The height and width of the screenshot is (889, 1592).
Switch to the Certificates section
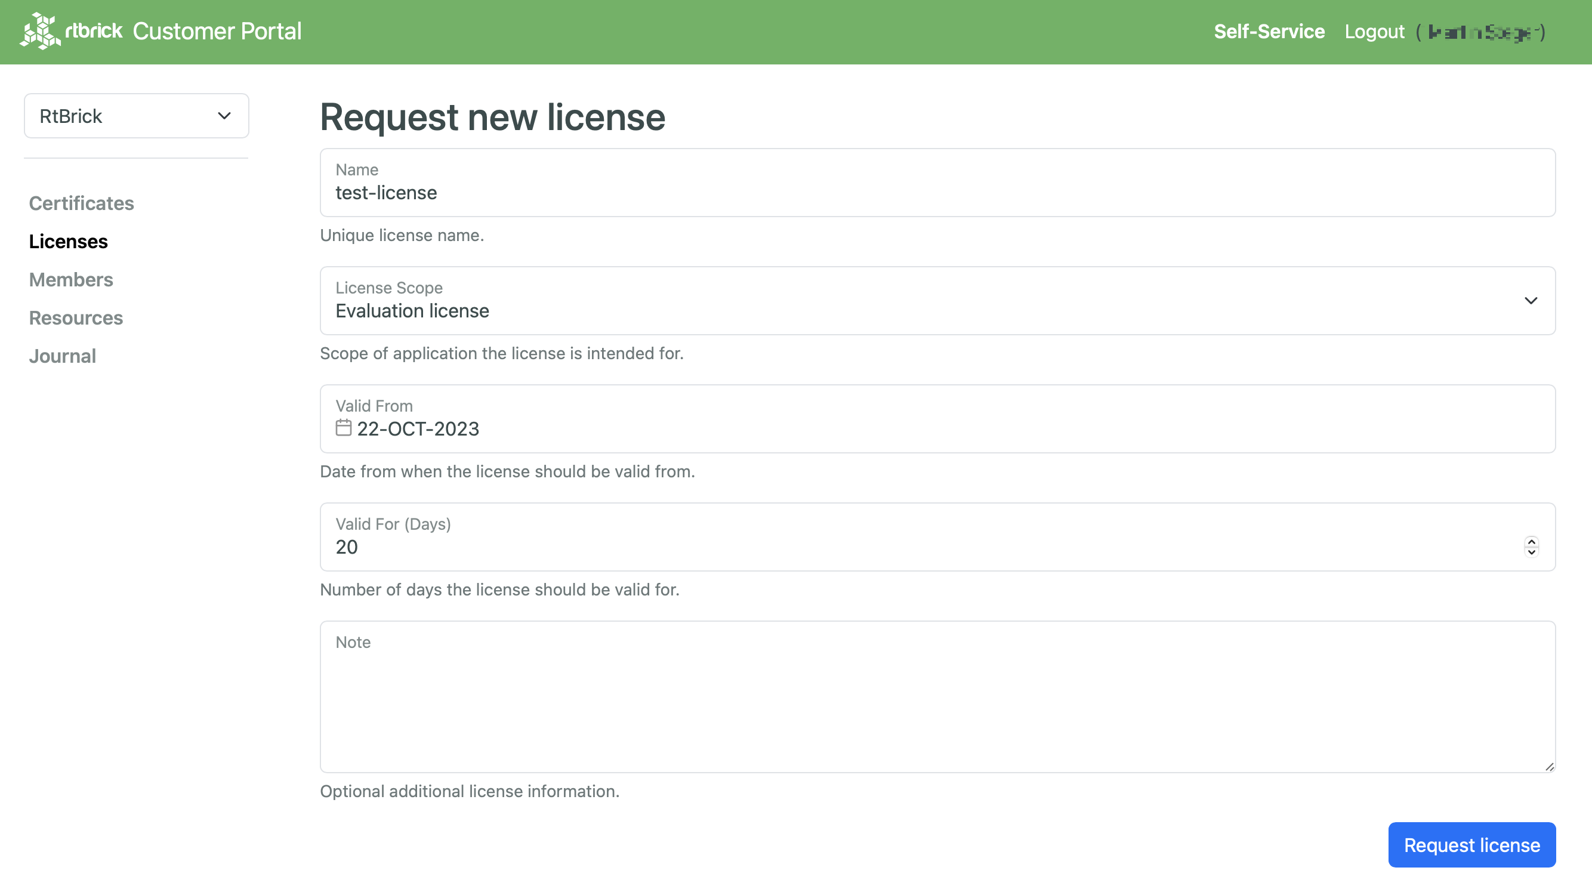pos(81,203)
